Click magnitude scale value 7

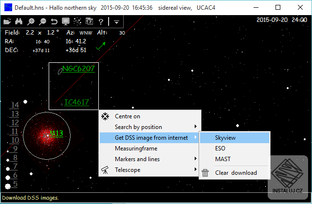15,167
